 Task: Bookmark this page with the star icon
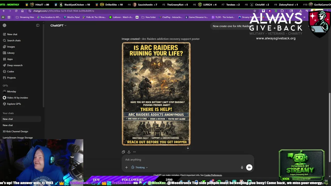tap(255, 11)
